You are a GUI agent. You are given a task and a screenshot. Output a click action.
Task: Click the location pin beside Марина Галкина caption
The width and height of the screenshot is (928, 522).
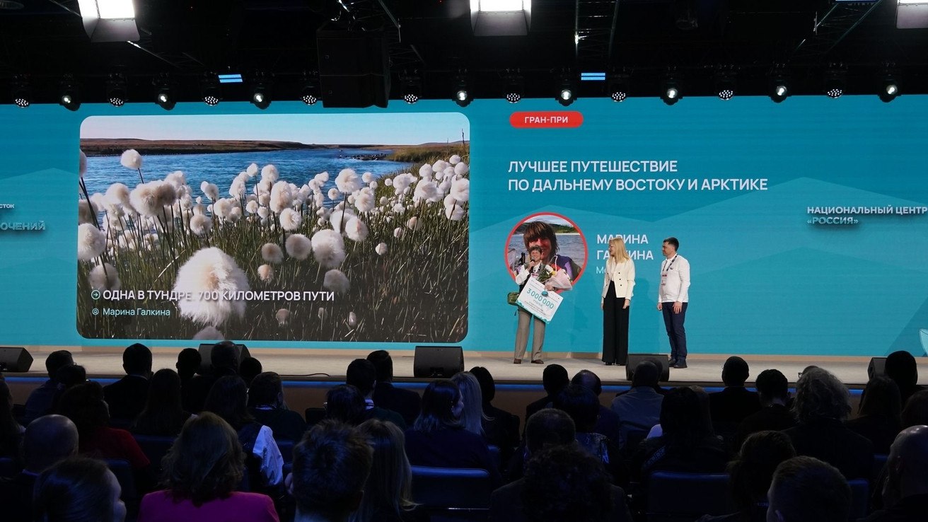point(95,312)
